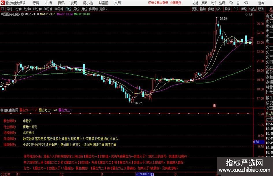Open the mobile phone icon
This screenshot has width=273, height=176.
pos(238,3)
